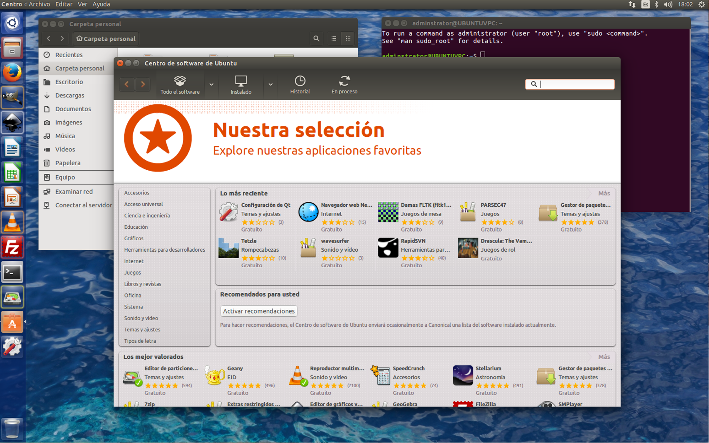The width and height of the screenshot is (709, 443).
Task: Click Más link in Lo más reciente
Action: coord(604,194)
